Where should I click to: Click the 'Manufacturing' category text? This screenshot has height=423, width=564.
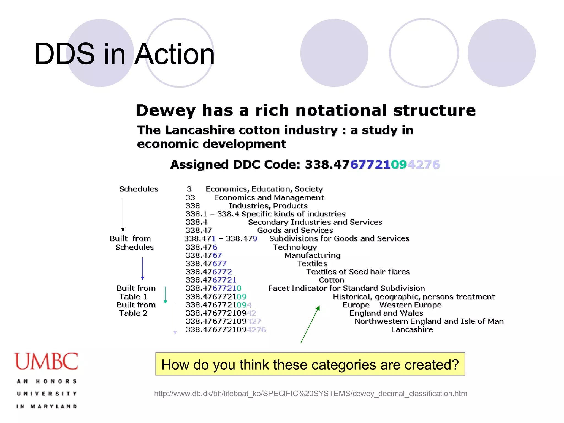pyautogui.click(x=313, y=255)
